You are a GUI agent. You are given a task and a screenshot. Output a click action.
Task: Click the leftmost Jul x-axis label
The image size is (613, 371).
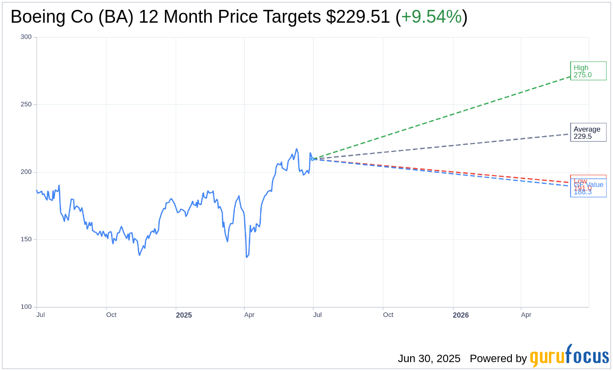coord(41,314)
